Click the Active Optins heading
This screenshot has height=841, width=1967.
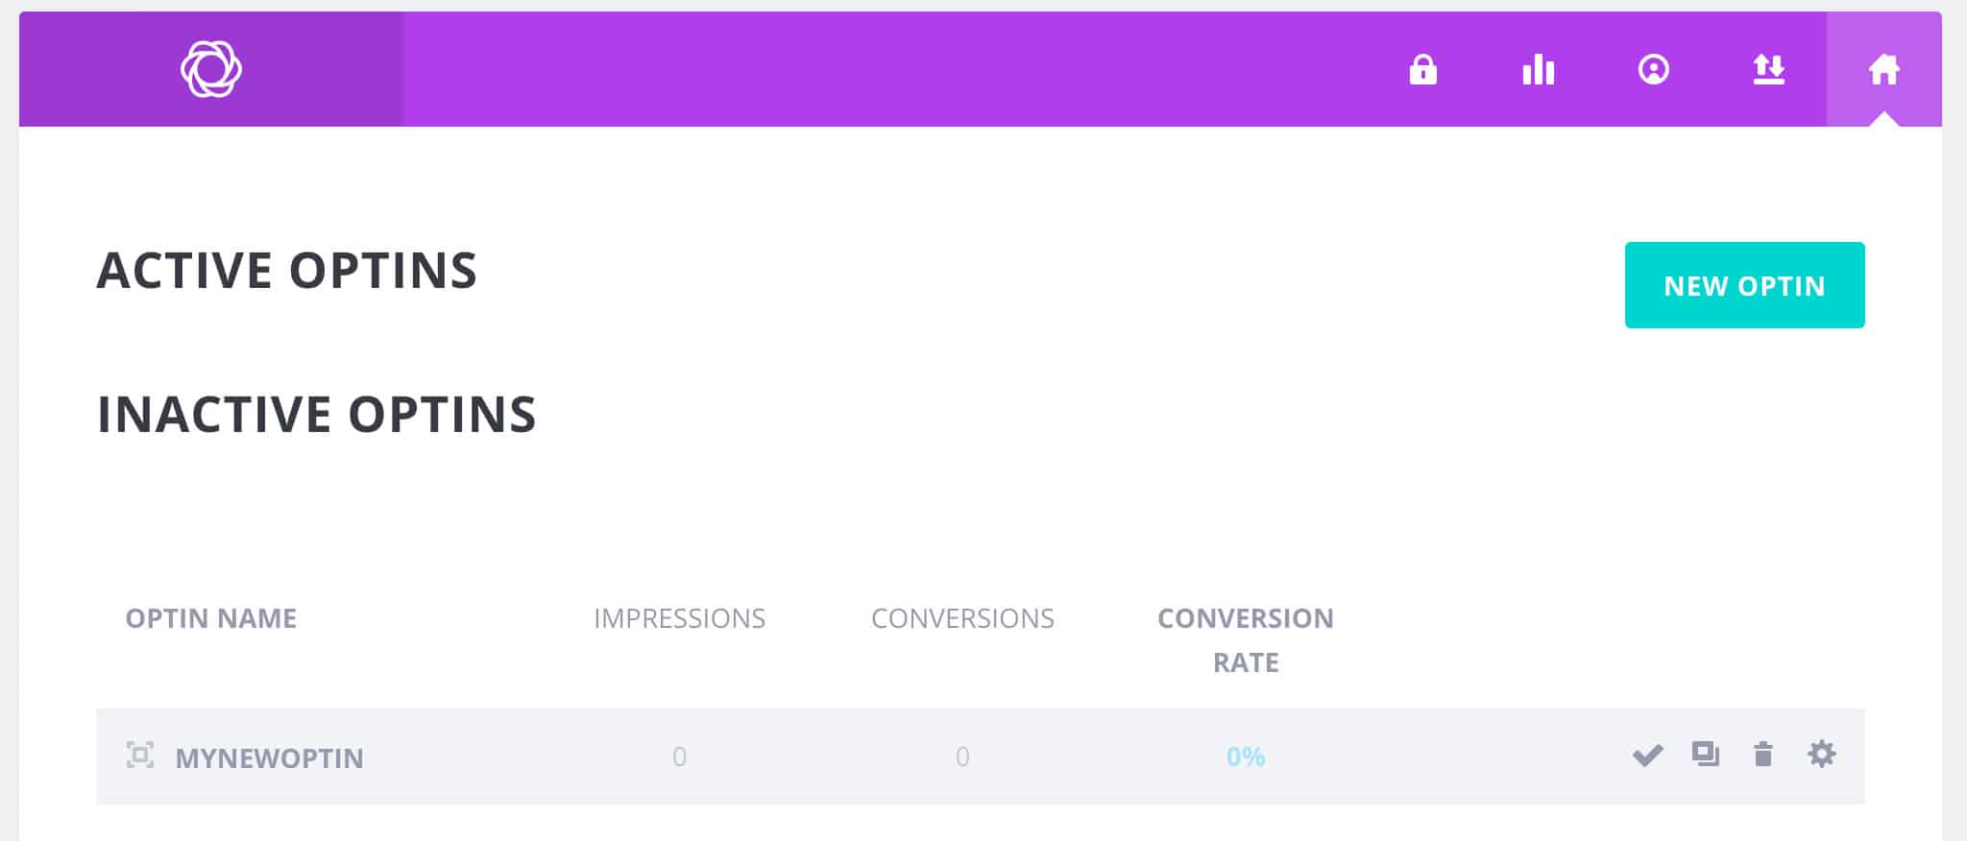point(286,271)
